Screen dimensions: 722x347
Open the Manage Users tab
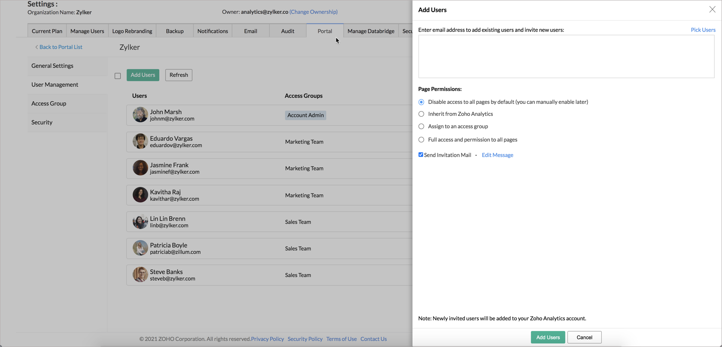[x=87, y=31]
